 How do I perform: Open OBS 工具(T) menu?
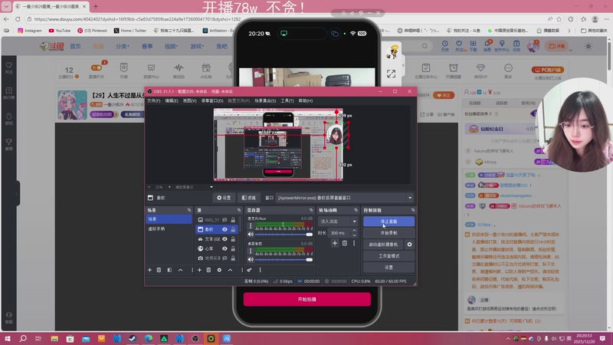[x=287, y=100]
